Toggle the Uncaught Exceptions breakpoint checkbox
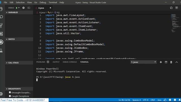The width and height of the screenshot is (181, 102). [x=10, y=92]
